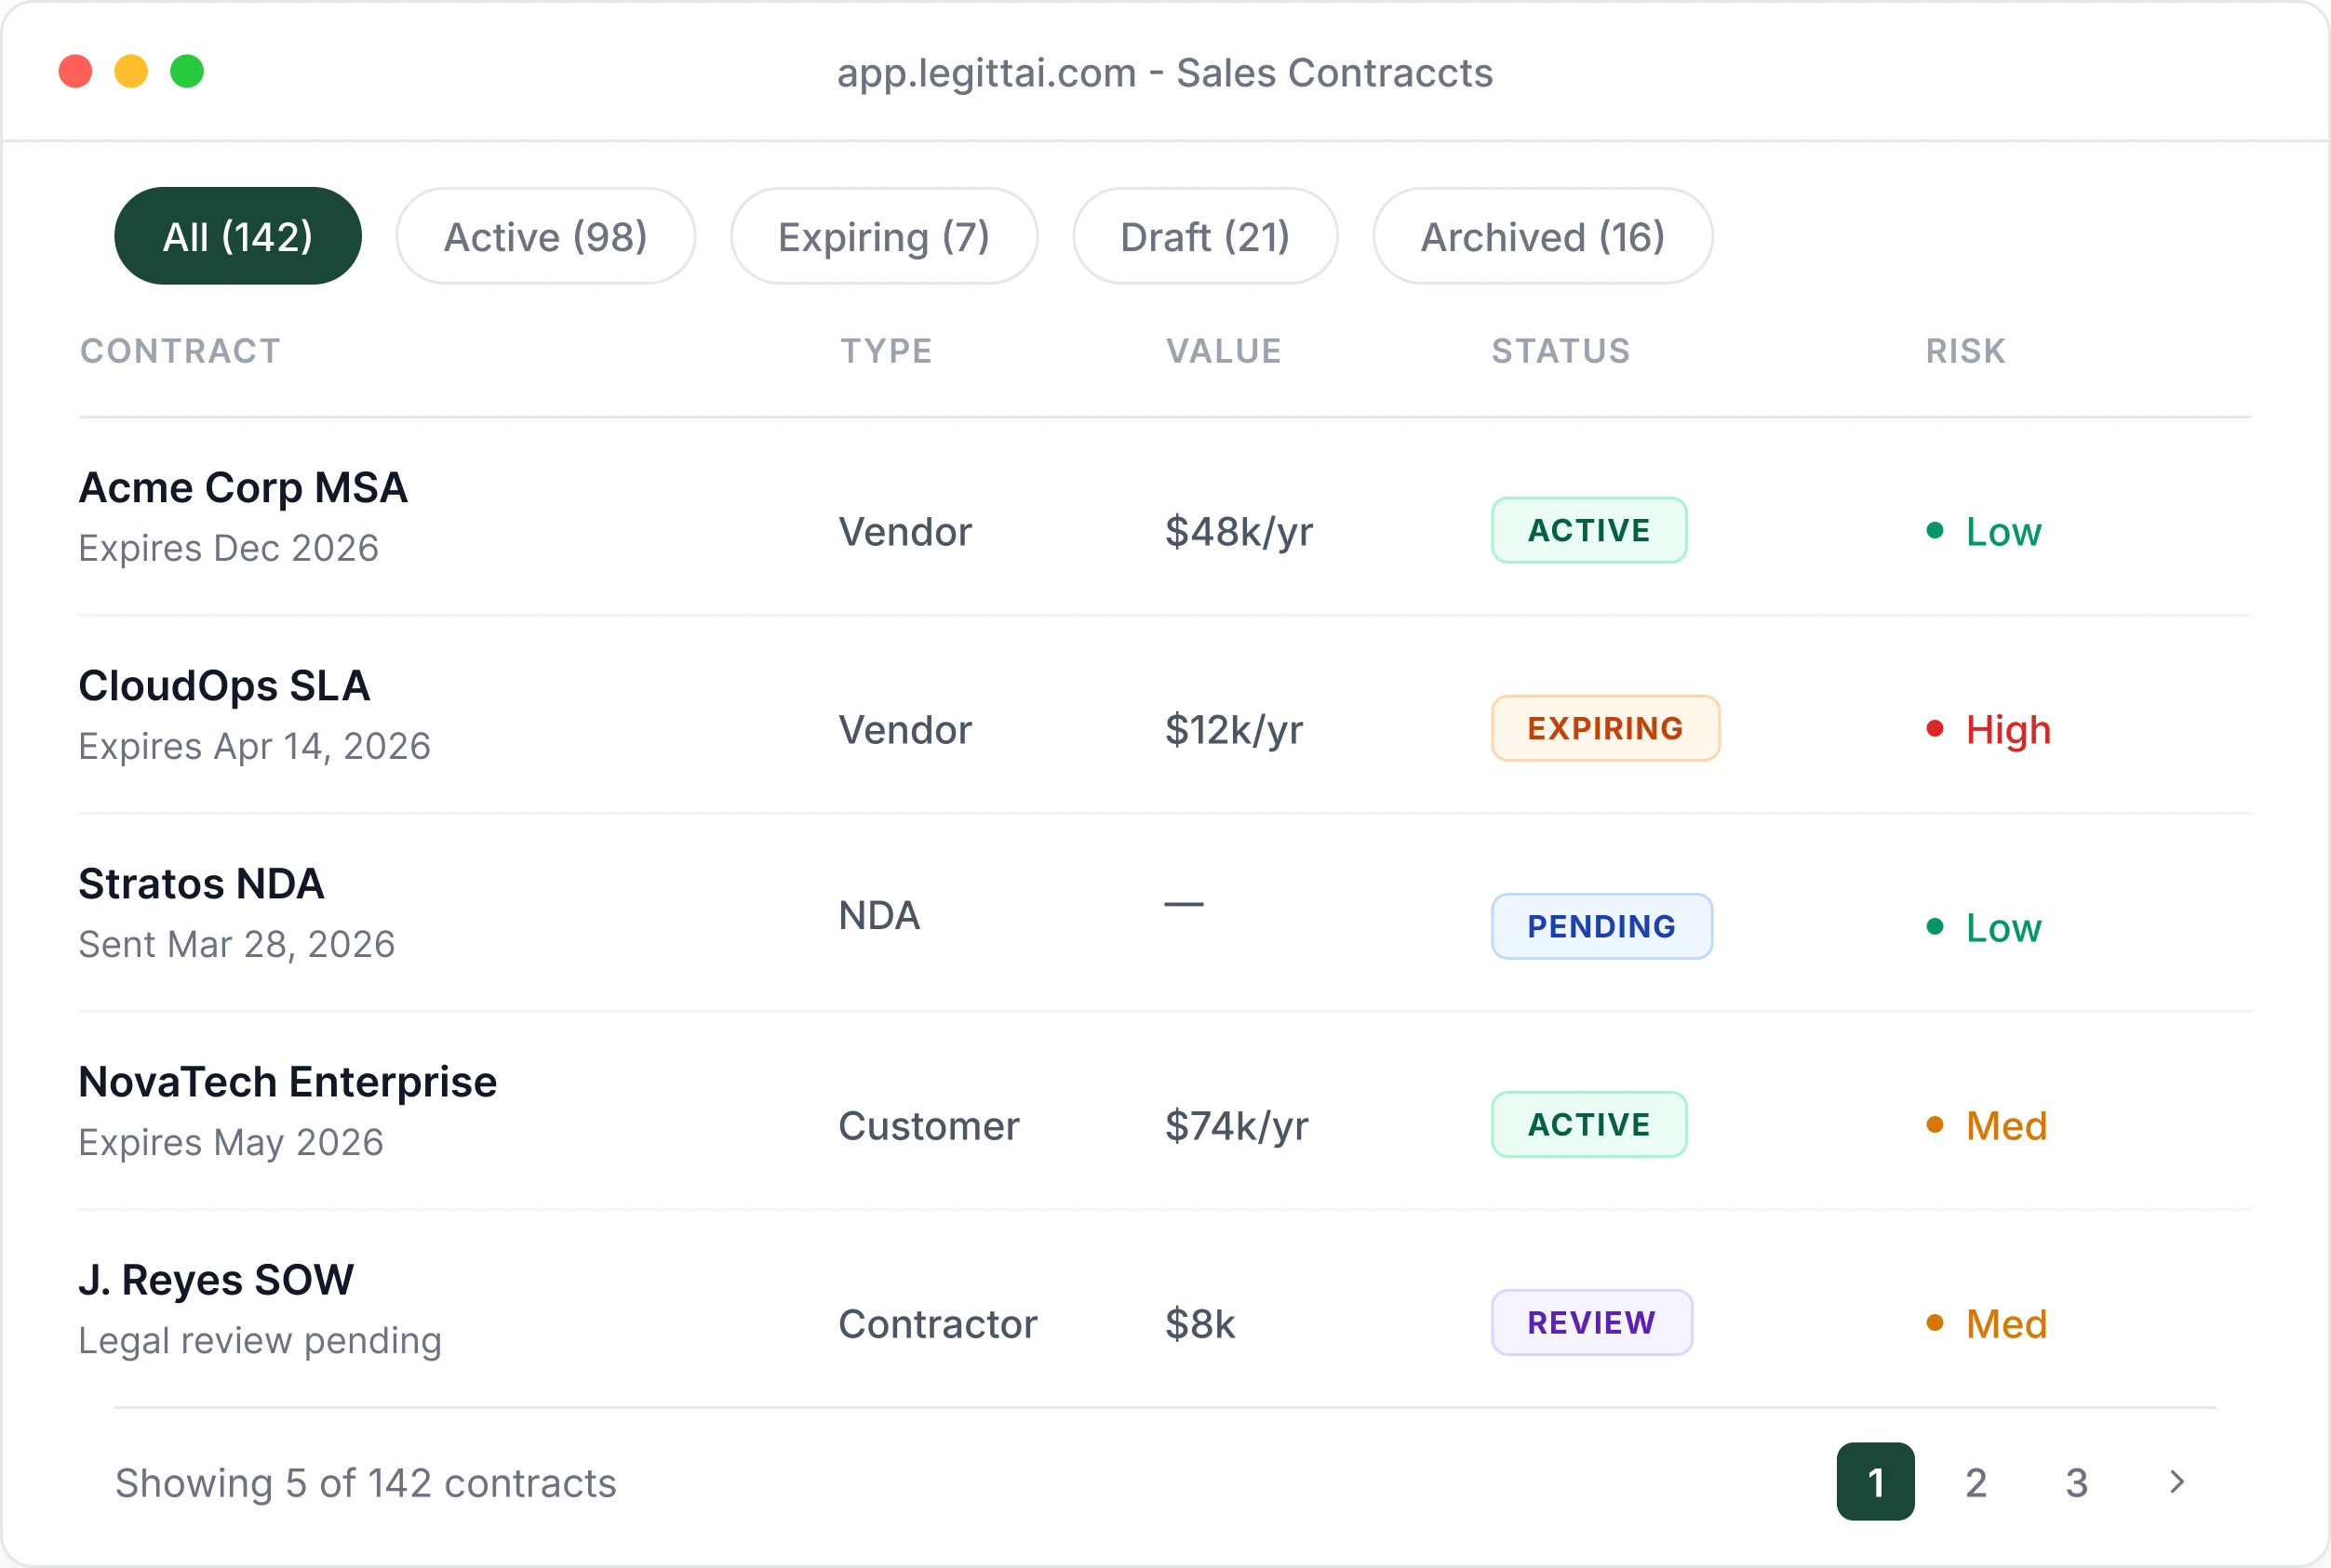
Task: Select the All (142) filter
Action: [x=237, y=236]
